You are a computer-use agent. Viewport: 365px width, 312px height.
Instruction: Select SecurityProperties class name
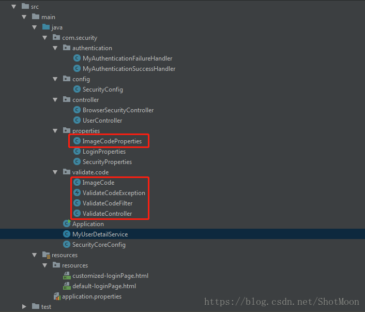point(107,162)
